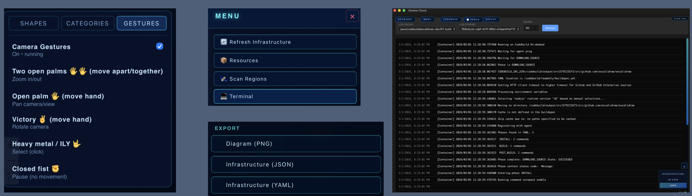This screenshot has width=692, height=196.
Task: Click the 'Rotate camera' description text
Action: click(30, 127)
